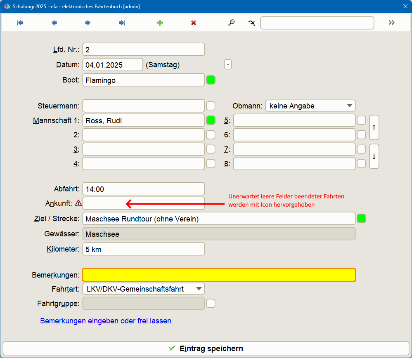412x358 pixels.
Task: Click inside the yellow Bemerkungen field
Action: click(219, 275)
